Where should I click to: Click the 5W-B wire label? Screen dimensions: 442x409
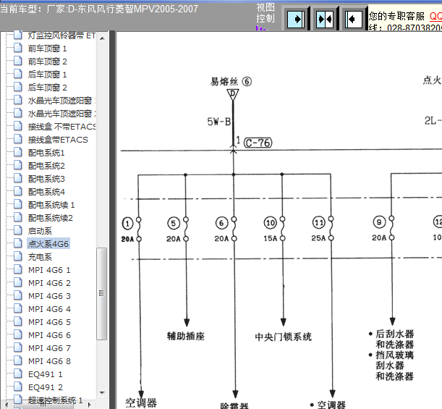tap(219, 122)
